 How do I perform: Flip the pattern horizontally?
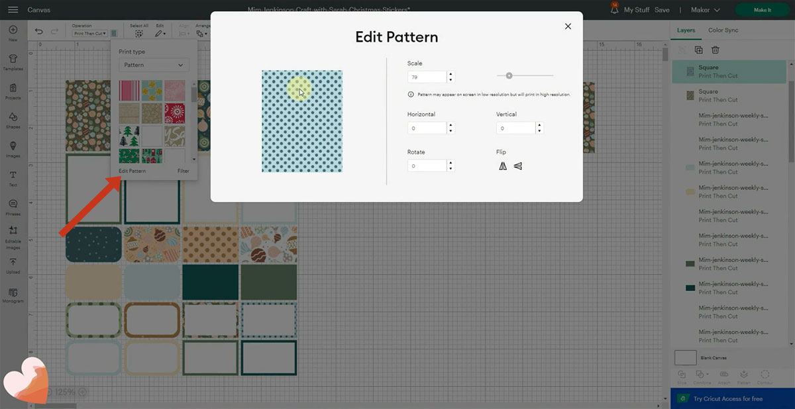tap(503, 166)
